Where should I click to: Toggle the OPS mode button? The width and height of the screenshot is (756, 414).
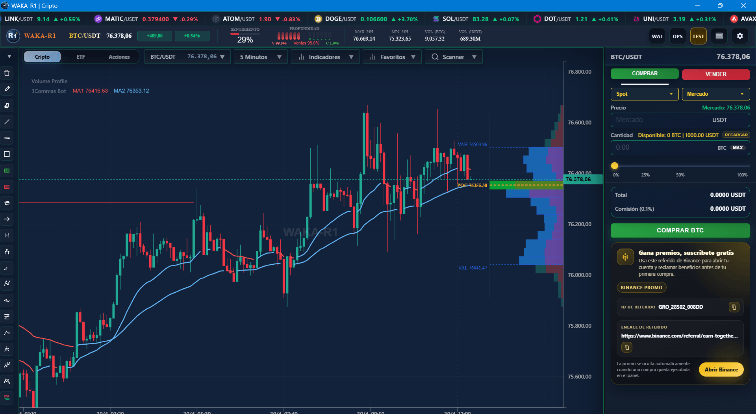678,36
